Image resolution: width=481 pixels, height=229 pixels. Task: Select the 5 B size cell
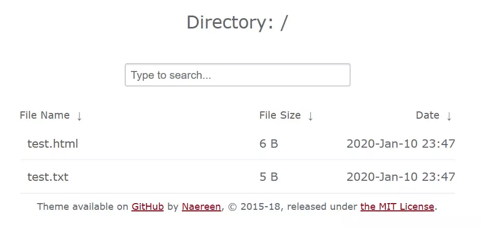[269, 177]
